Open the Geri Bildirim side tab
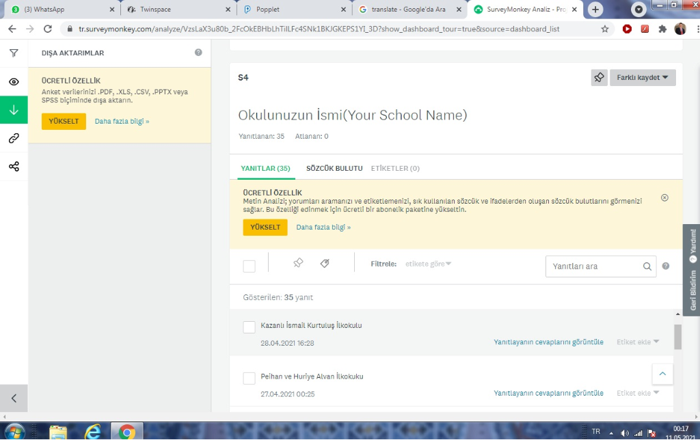The width and height of the screenshot is (700, 440). tap(693, 290)
